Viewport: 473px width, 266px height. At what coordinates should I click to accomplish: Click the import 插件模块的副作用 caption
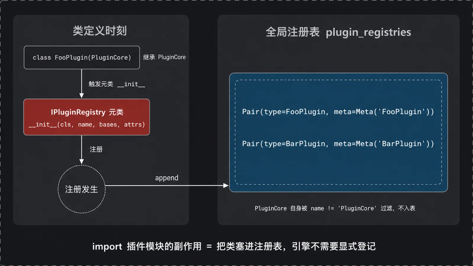(147, 246)
